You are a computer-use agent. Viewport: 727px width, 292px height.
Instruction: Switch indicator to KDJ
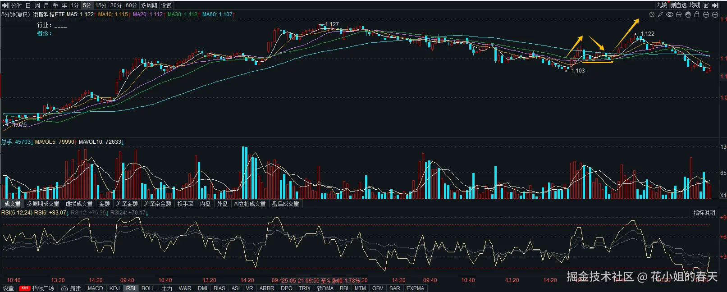pos(114,288)
